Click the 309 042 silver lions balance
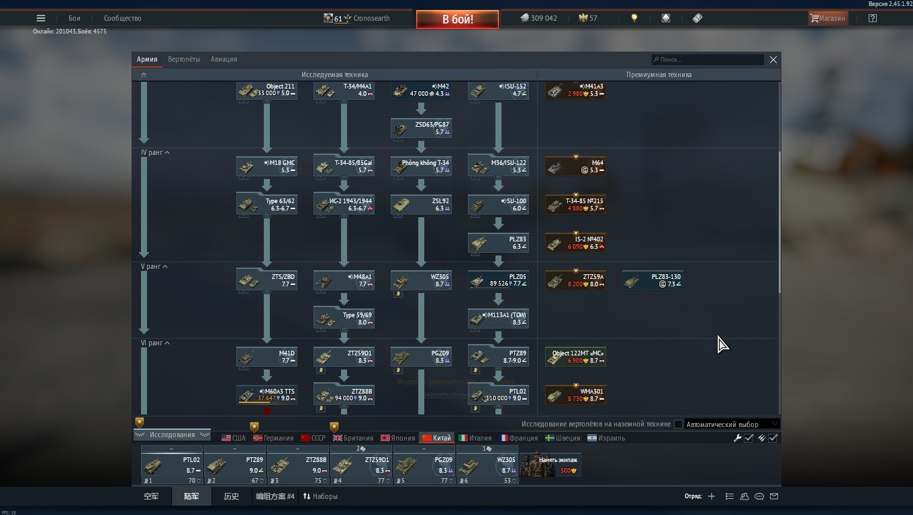This screenshot has width=913, height=515. pos(538,18)
